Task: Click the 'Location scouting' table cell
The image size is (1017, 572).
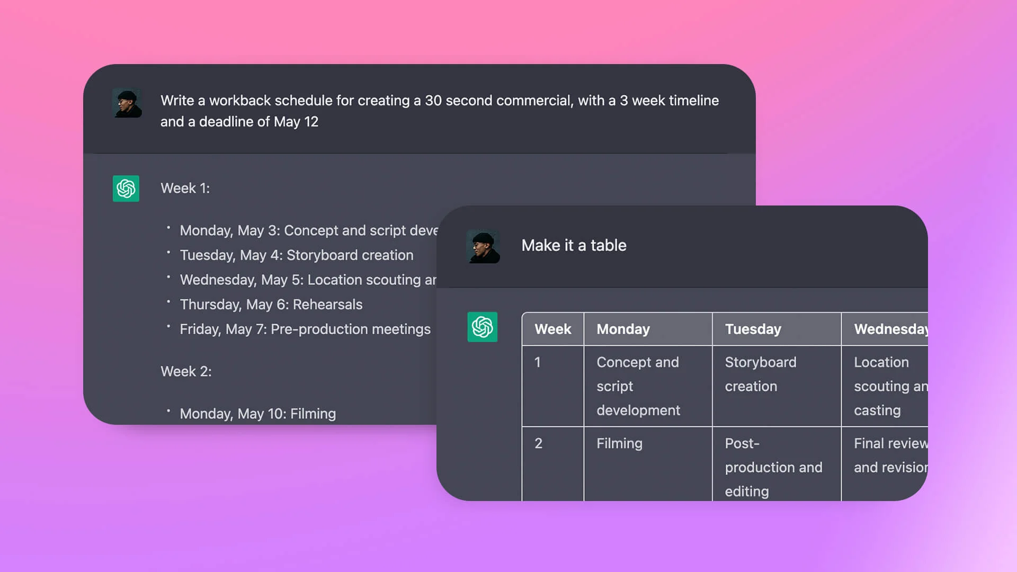Action: 885,386
